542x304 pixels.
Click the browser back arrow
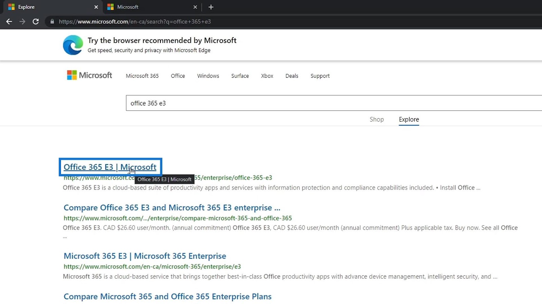pyautogui.click(x=9, y=22)
